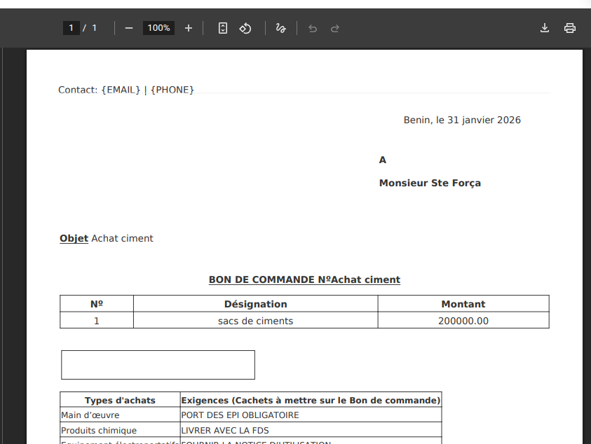
Task: Click the 'Montant' column header
Action: click(463, 304)
